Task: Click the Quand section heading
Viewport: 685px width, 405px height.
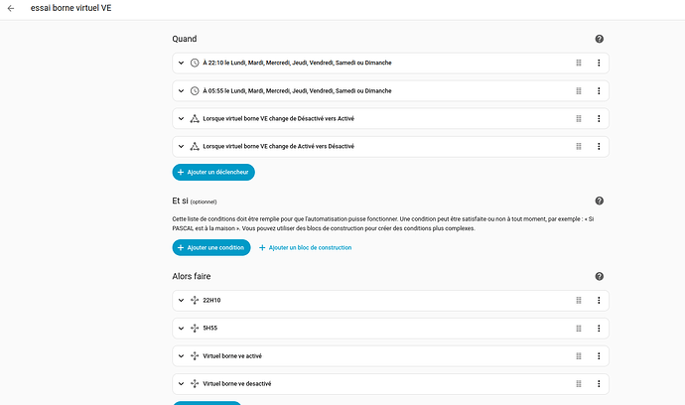Action: pos(185,39)
